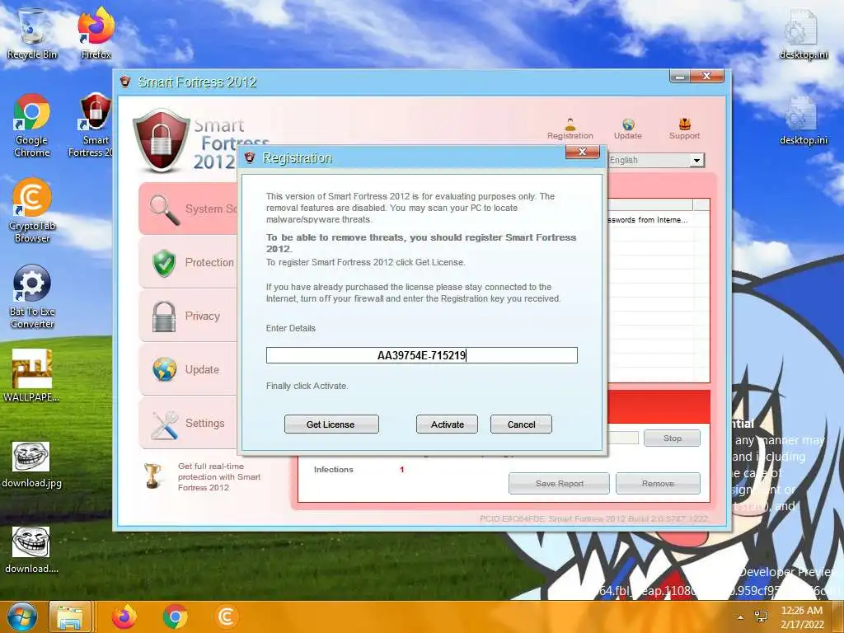The image size is (844, 633).
Task: Click the Remove button
Action: click(x=658, y=483)
